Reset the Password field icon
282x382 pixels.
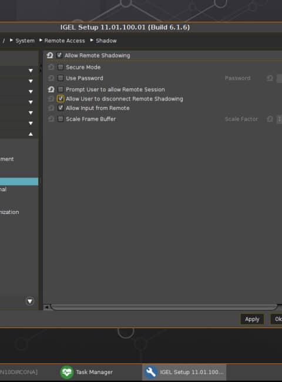click(270, 78)
